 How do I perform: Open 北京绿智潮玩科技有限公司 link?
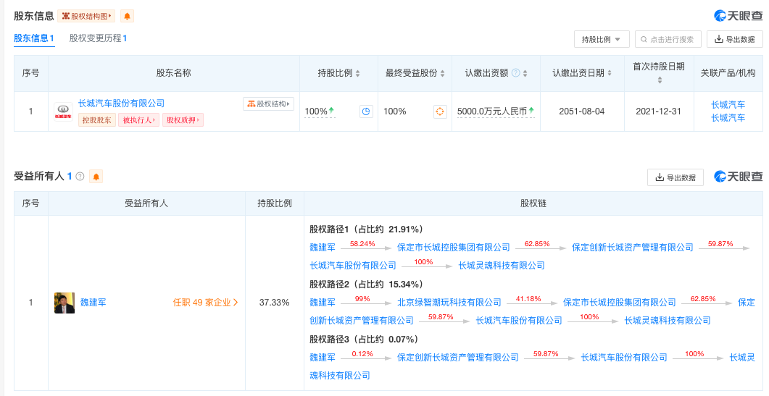pyautogui.click(x=449, y=303)
